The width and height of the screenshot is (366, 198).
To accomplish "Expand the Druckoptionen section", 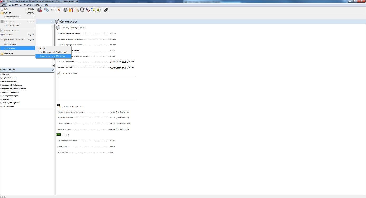I will pos(1,106).
